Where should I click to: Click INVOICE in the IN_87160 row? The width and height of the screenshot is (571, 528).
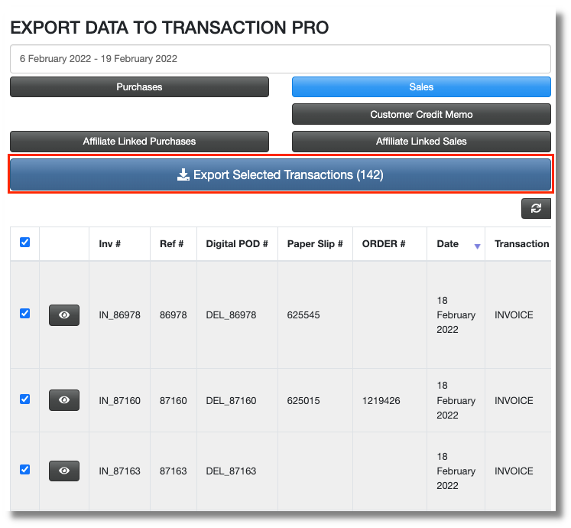(514, 401)
